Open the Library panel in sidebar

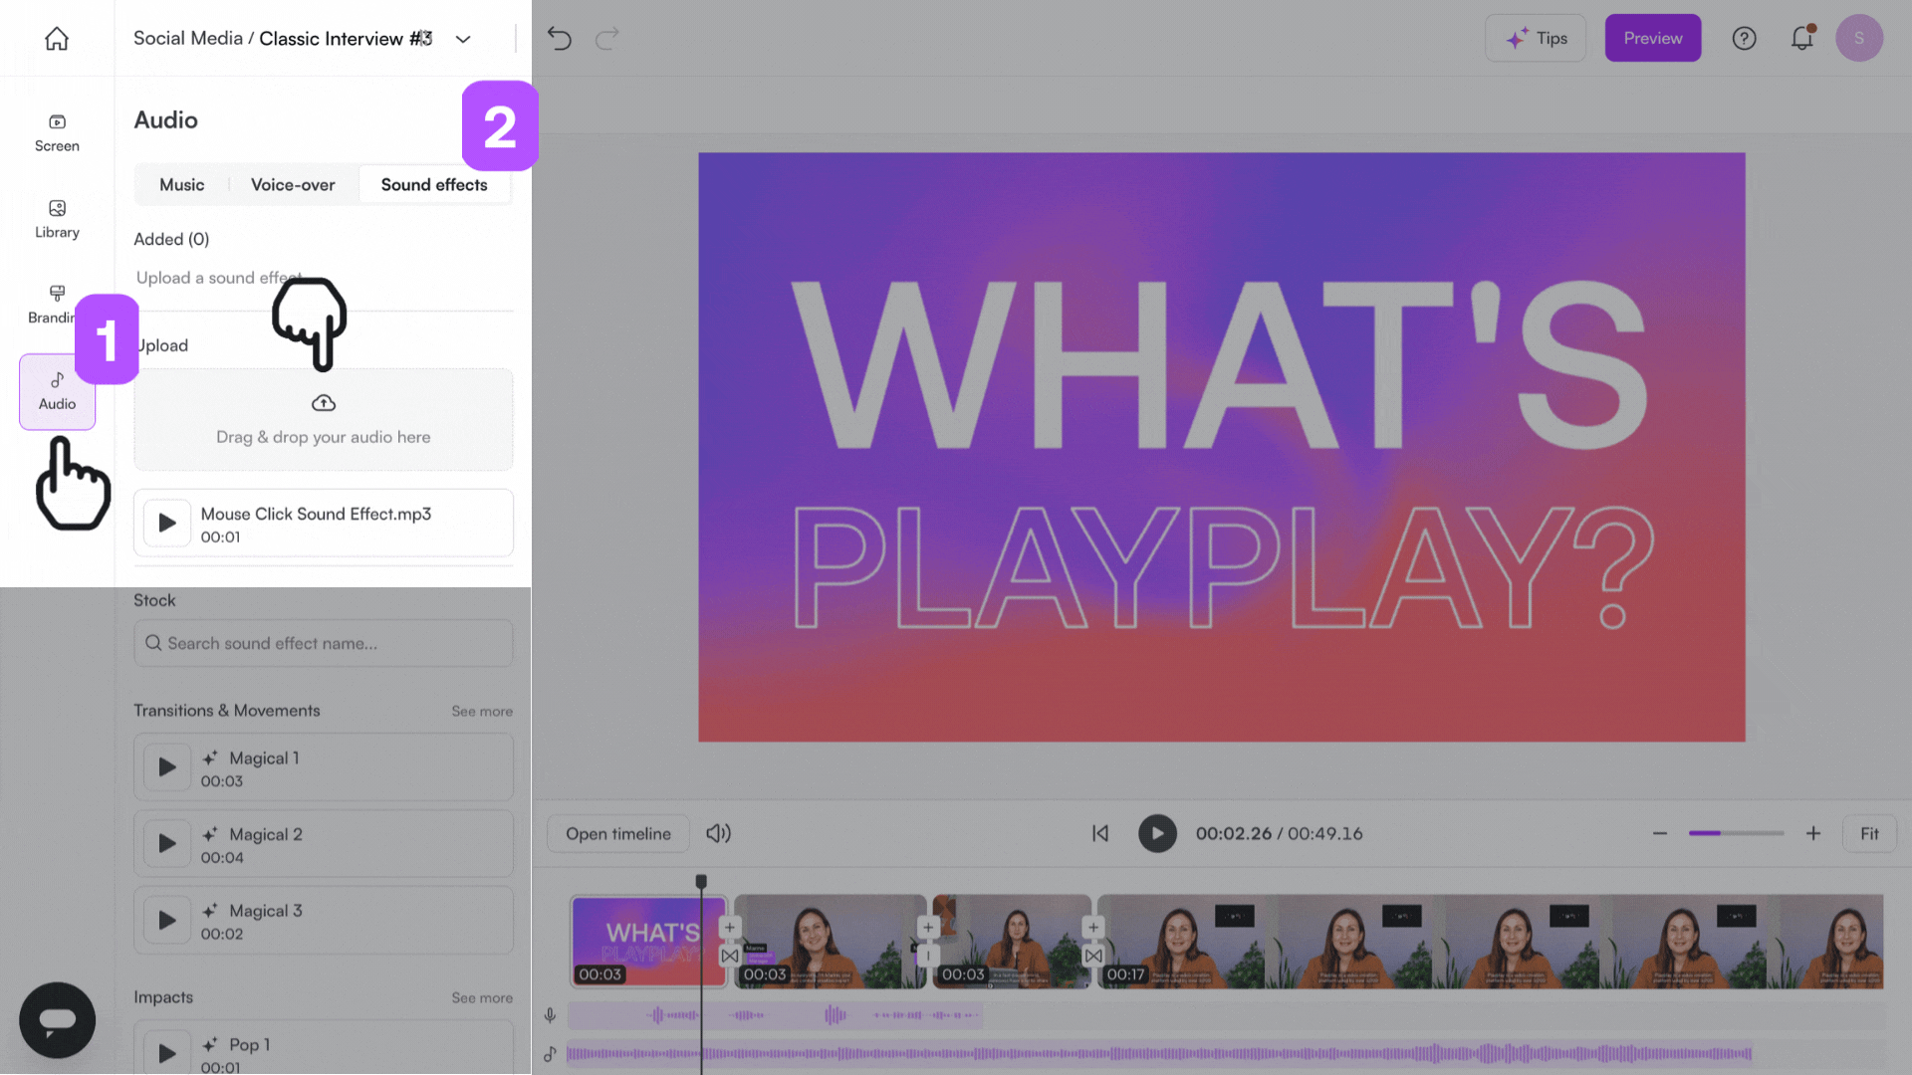click(x=57, y=219)
